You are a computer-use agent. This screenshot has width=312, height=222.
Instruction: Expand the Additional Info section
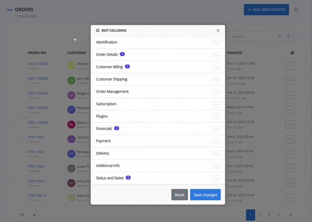[x=216, y=166]
